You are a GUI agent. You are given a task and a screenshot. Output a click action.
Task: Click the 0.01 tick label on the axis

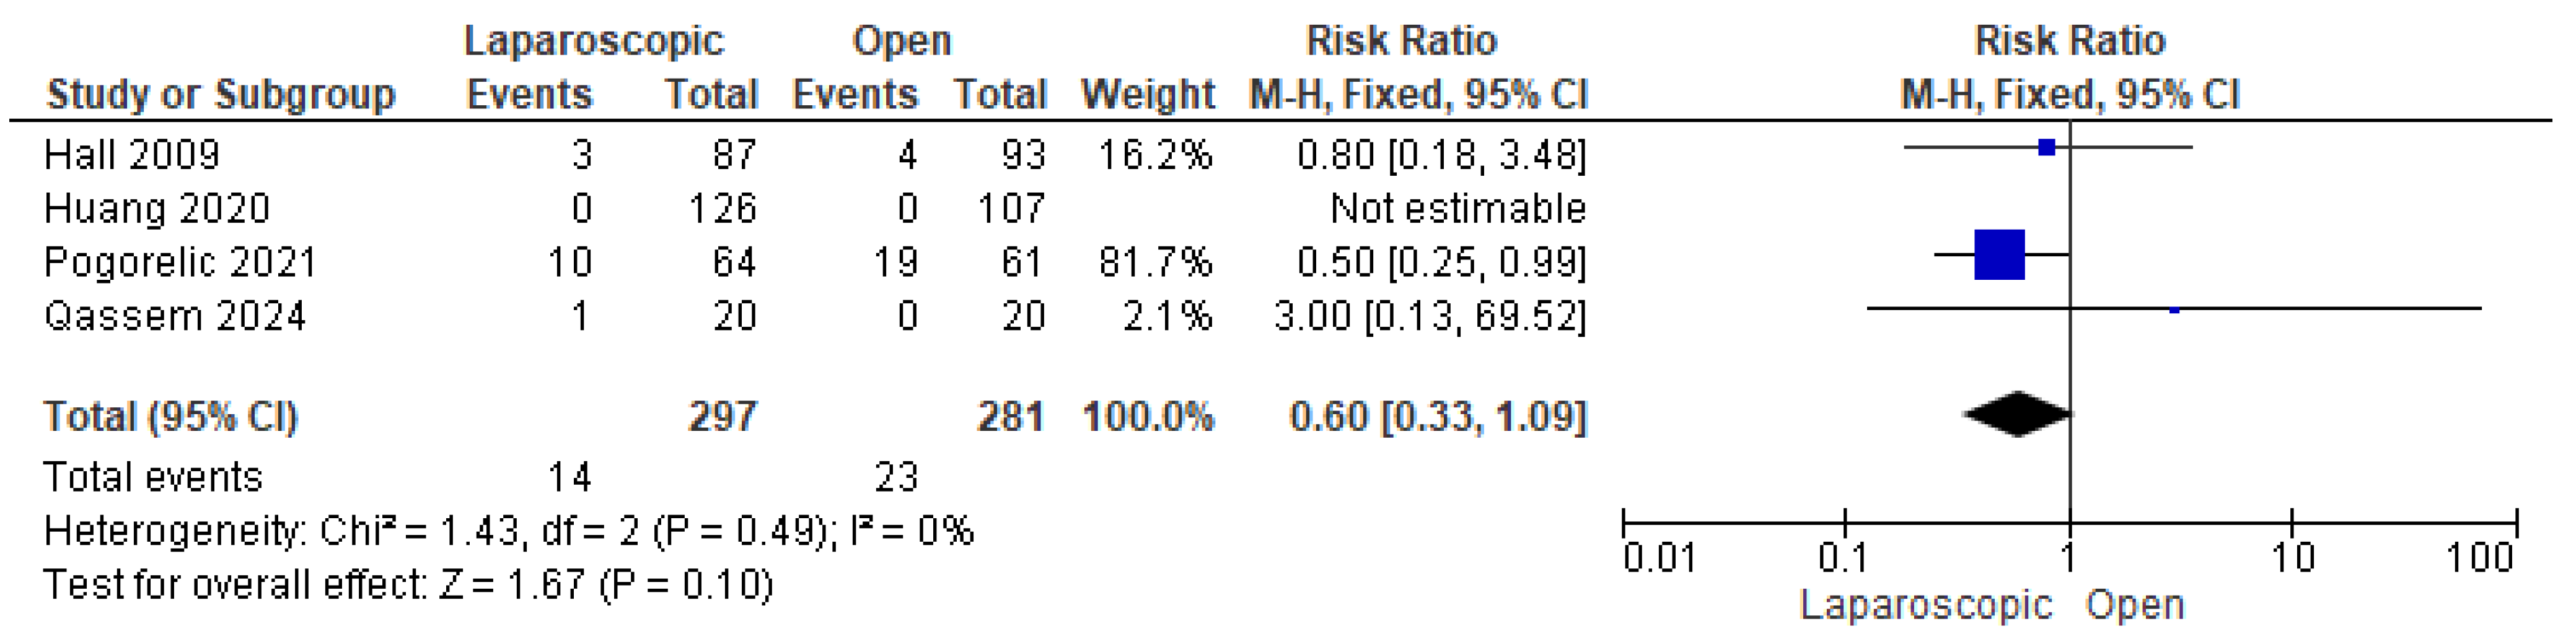1659,558
